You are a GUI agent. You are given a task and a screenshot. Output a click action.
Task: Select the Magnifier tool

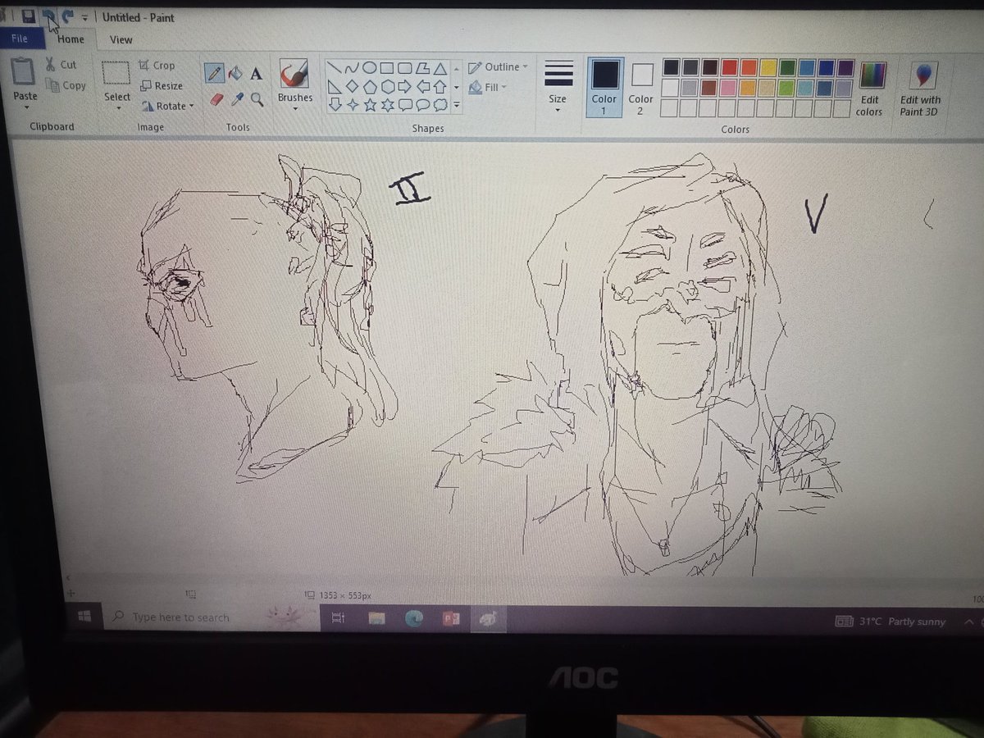257,99
